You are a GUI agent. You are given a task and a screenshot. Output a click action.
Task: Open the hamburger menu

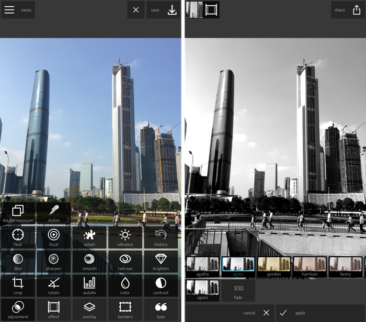click(x=18, y=10)
